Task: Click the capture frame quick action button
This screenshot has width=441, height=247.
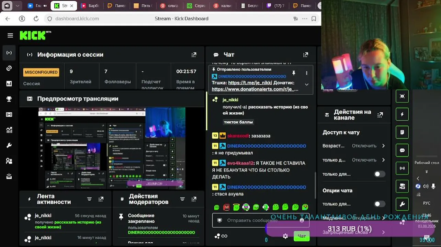Action: click(402, 96)
